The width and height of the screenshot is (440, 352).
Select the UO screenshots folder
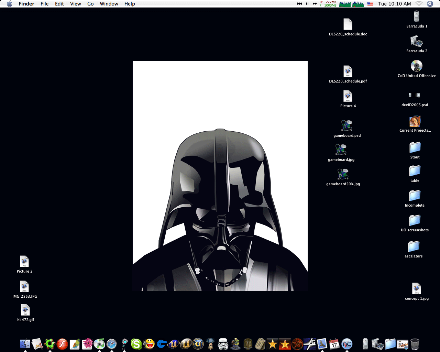415,221
